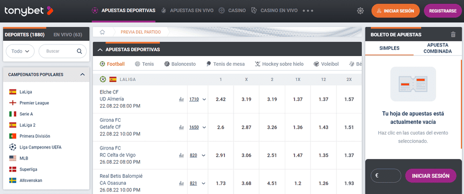Open statistics icon for Elche CF match
Viewport: 464px width, 194px height.
pyautogui.click(x=181, y=99)
